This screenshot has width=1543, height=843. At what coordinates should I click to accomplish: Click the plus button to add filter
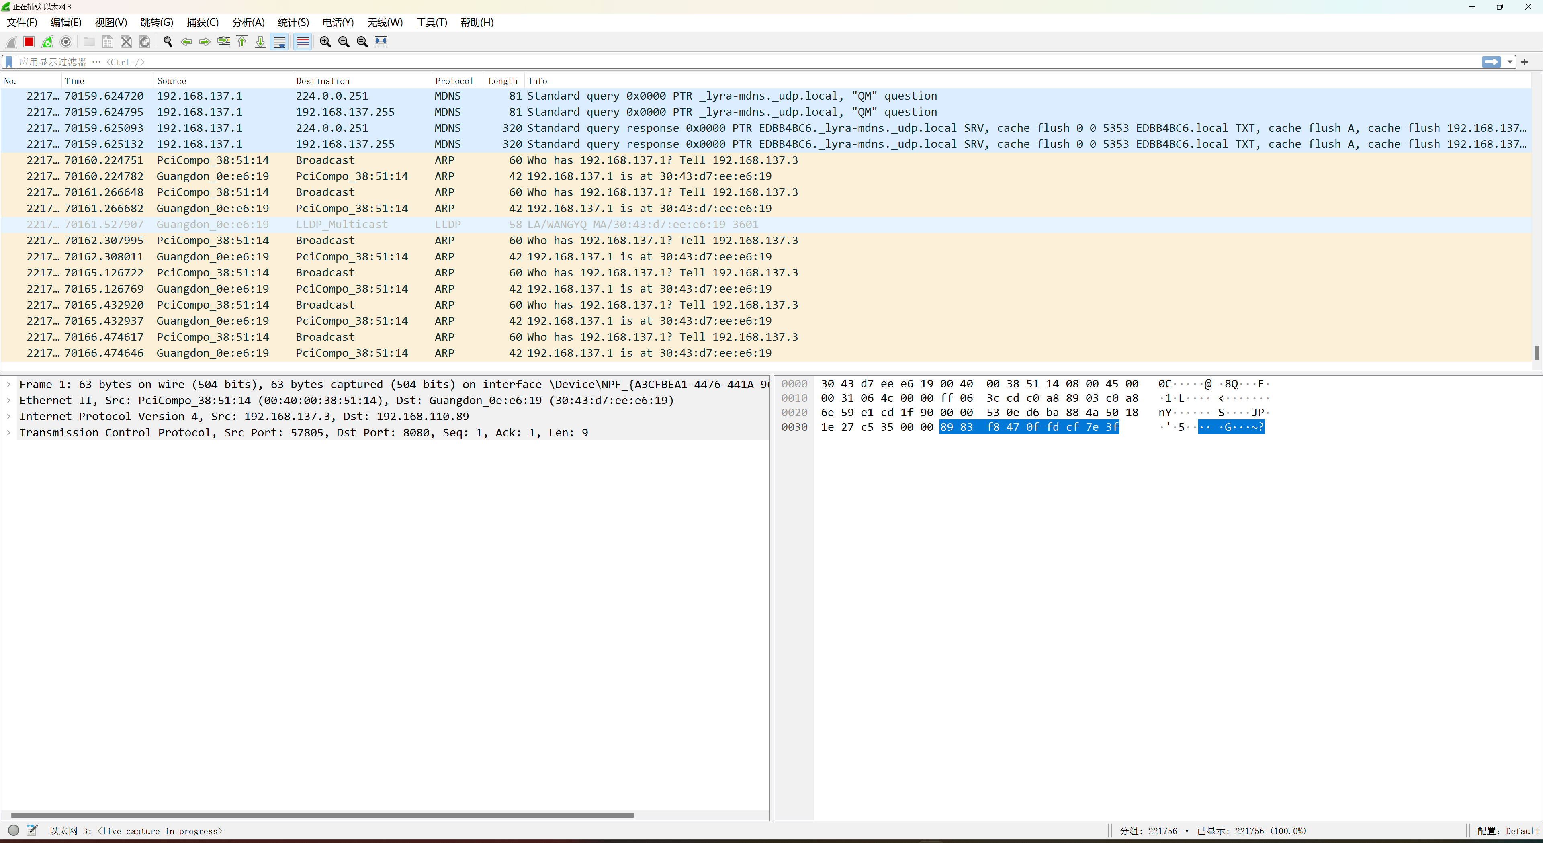(1525, 62)
